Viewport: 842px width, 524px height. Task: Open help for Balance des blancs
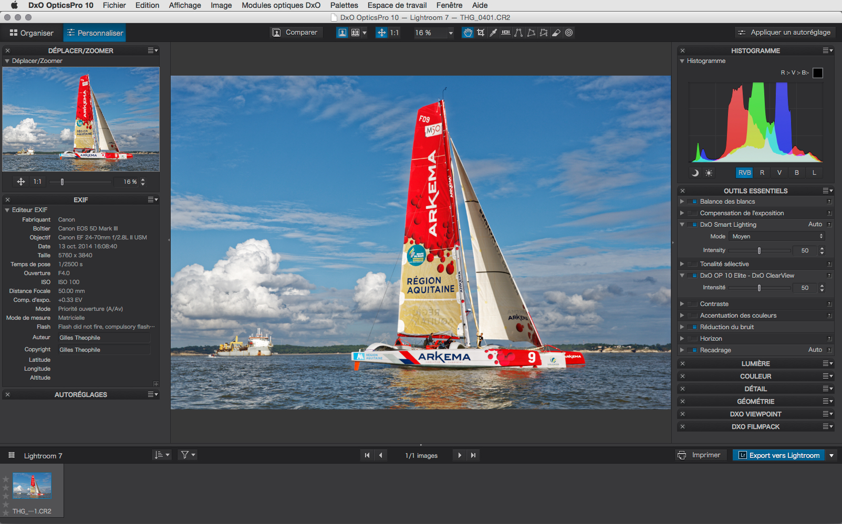coord(829,202)
